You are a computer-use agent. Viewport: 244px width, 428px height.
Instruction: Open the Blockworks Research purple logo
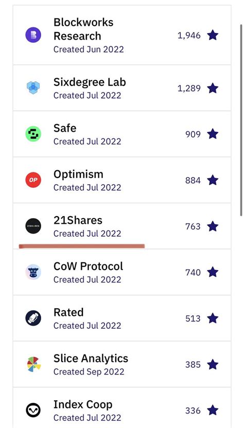click(x=33, y=35)
